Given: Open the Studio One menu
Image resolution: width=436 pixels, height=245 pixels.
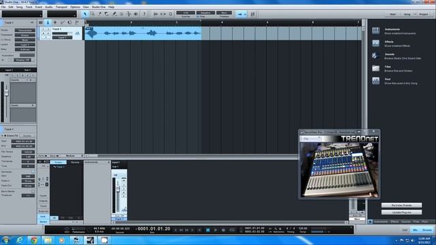Looking at the screenshot, I should (98, 7).
